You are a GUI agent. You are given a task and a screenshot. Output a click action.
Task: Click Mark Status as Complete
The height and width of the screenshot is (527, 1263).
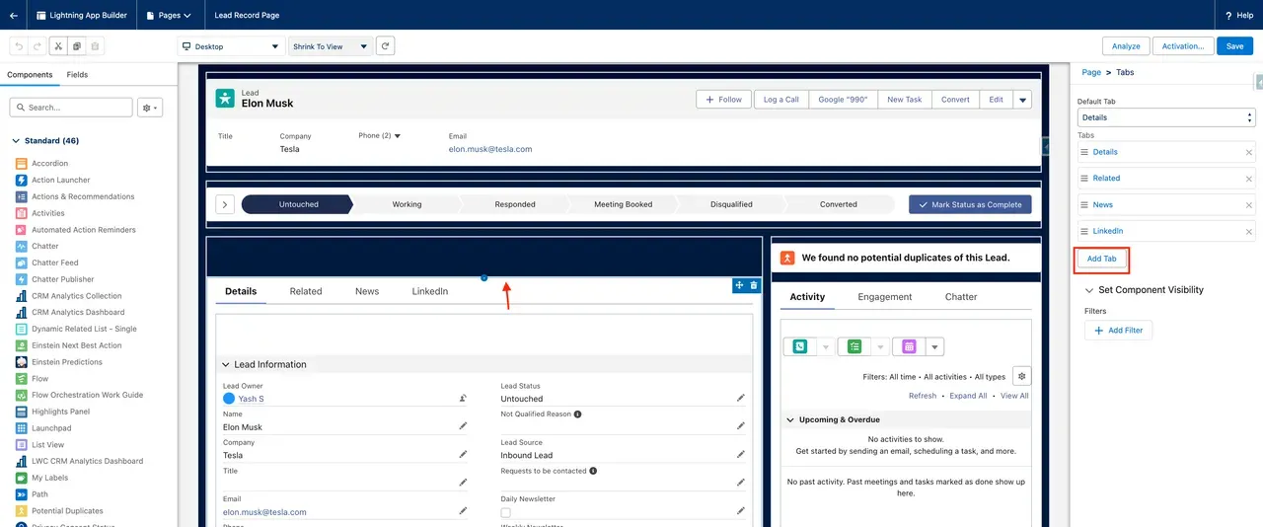[x=970, y=204]
